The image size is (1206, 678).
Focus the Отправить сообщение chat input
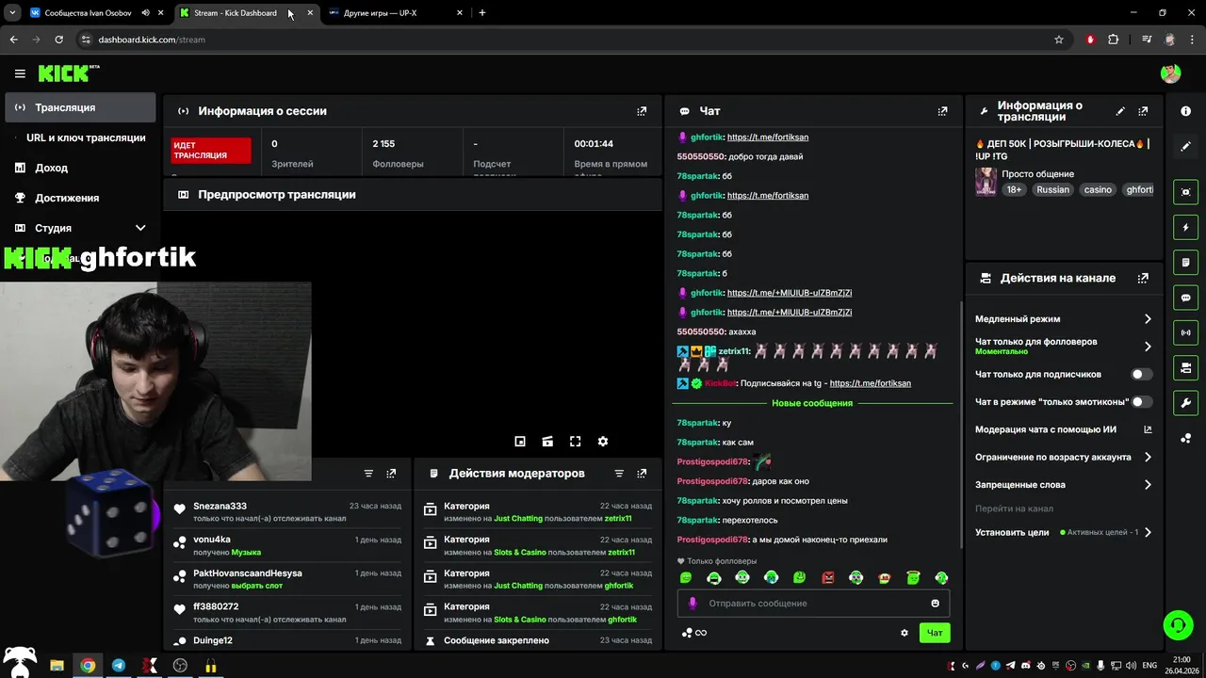(x=813, y=604)
